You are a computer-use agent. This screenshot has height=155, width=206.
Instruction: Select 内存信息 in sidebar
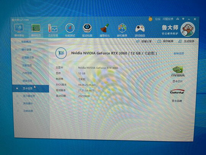pos(27,73)
